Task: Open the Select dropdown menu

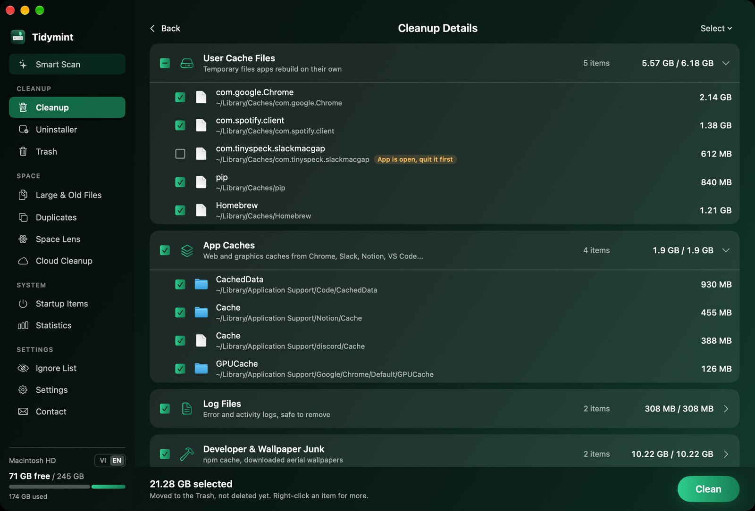Action: (716, 28)
